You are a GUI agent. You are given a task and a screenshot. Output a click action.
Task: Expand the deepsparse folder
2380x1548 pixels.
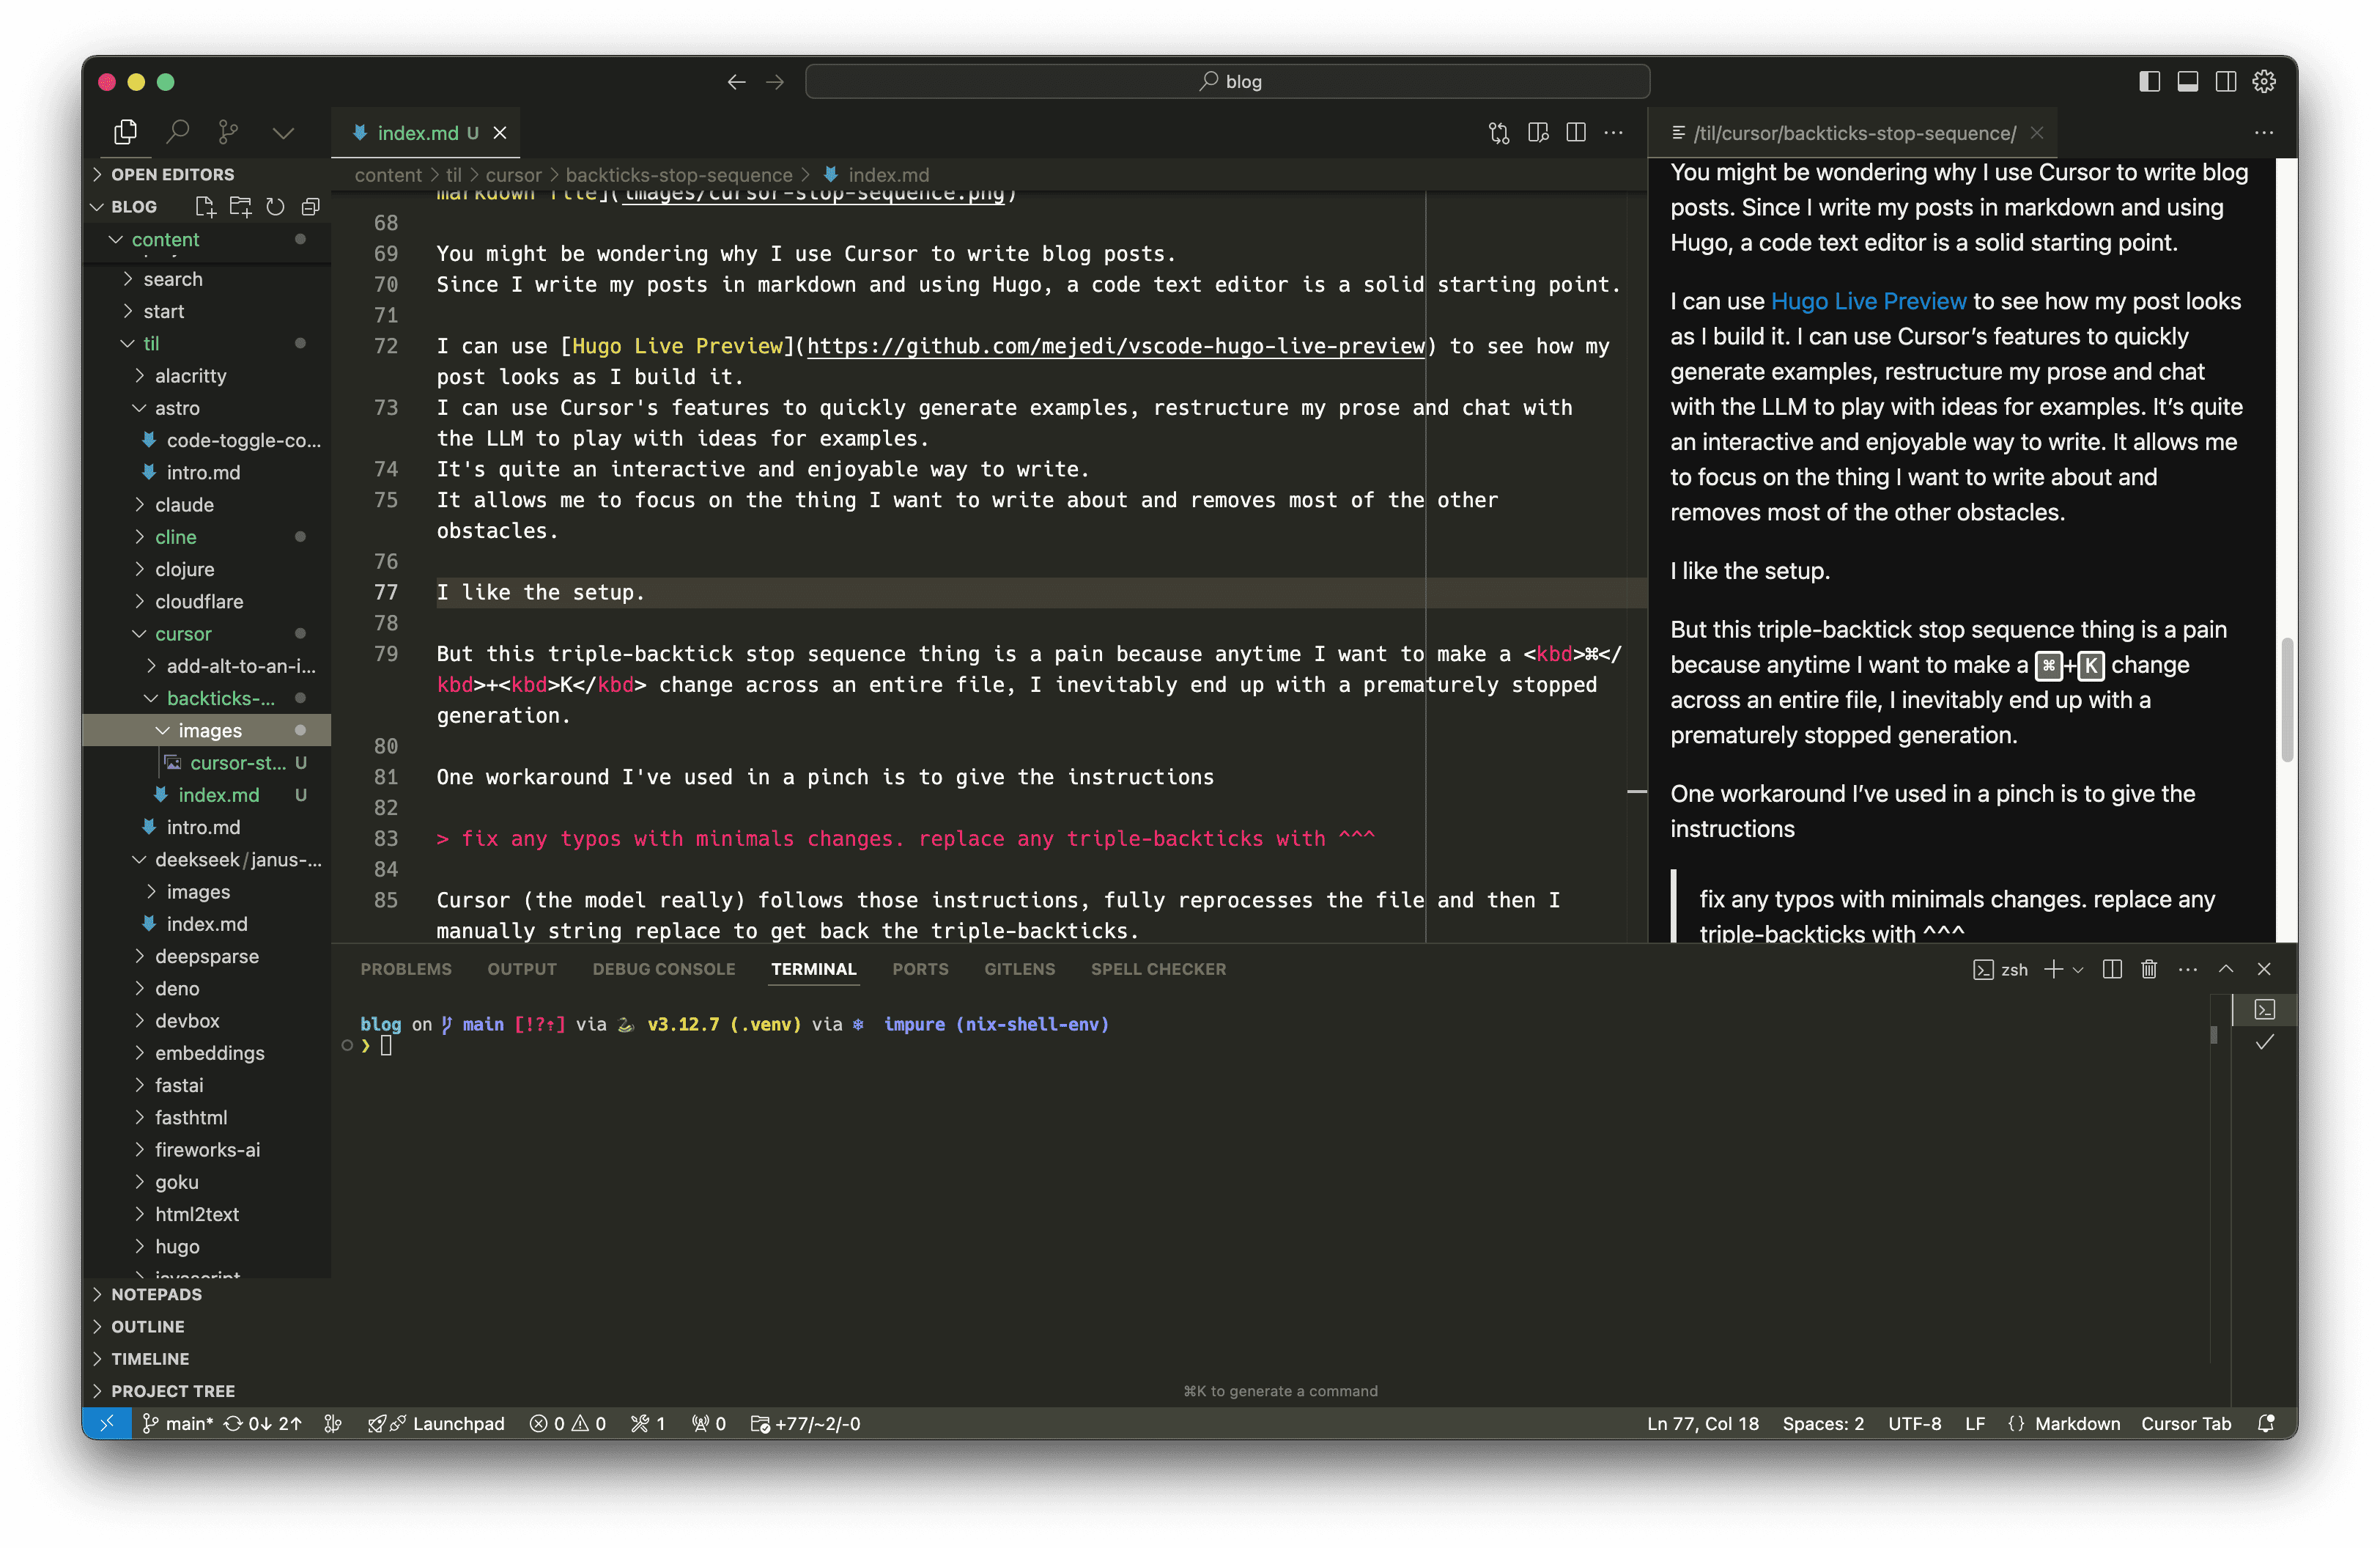(206, 957)
